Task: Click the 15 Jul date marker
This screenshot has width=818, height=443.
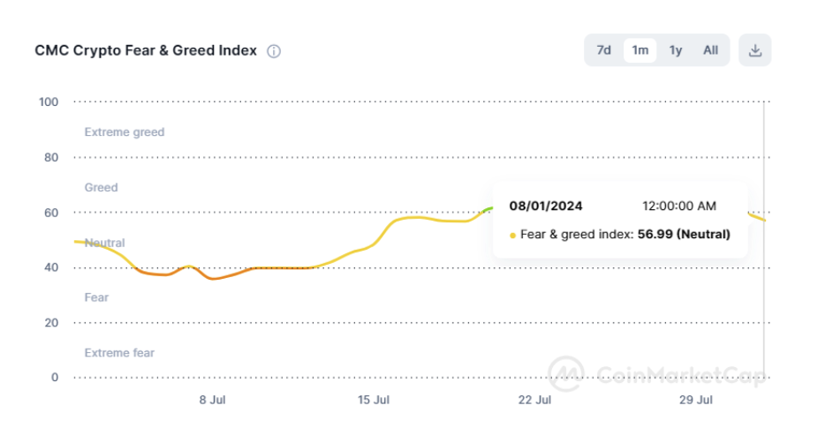Action: click(x=374, y=400)
